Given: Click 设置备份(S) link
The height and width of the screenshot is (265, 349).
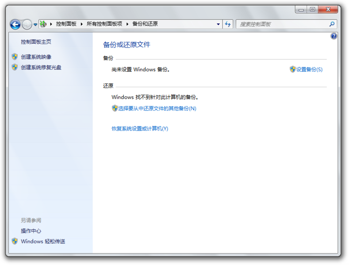Looking at the screenshot, I should click(309, 69).
